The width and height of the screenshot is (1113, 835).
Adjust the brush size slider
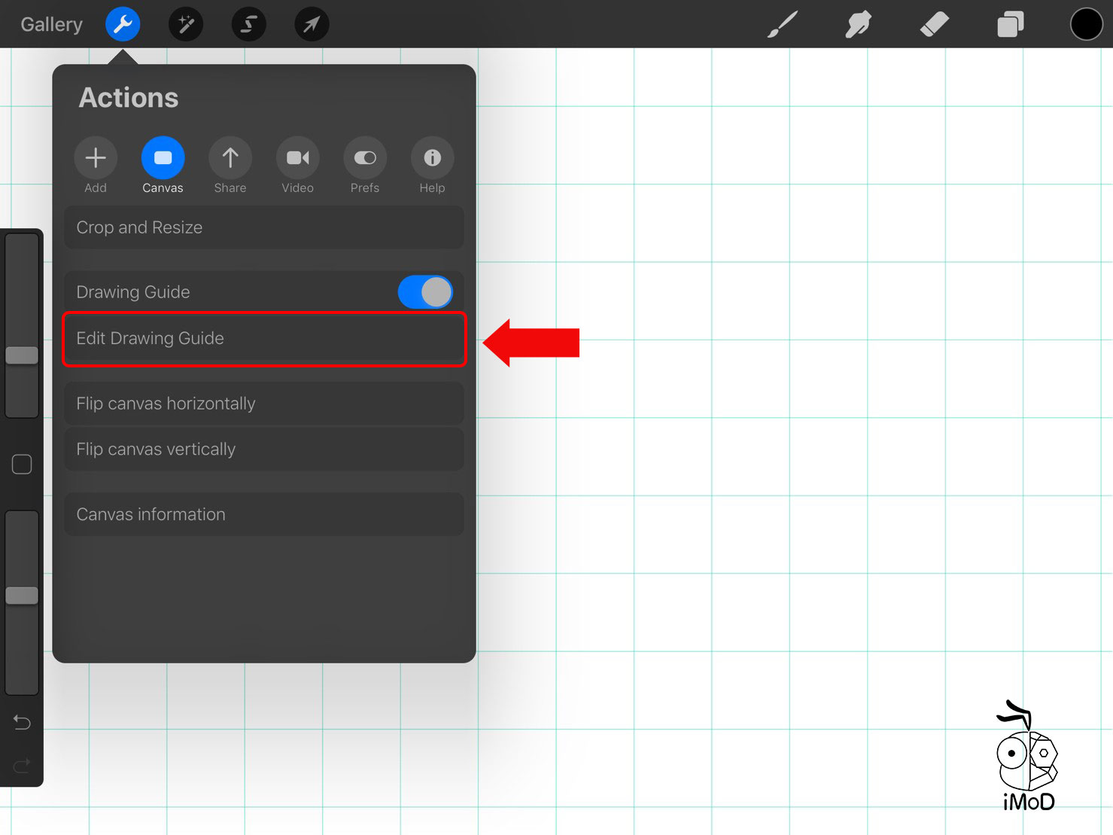[x=22, y=355]
